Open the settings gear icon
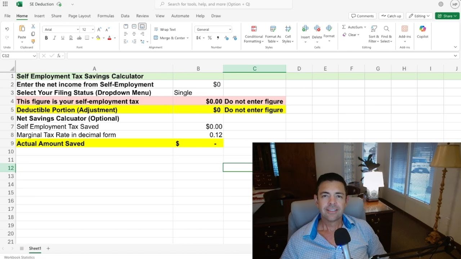 pyautogui.click(x=441, y=4)
